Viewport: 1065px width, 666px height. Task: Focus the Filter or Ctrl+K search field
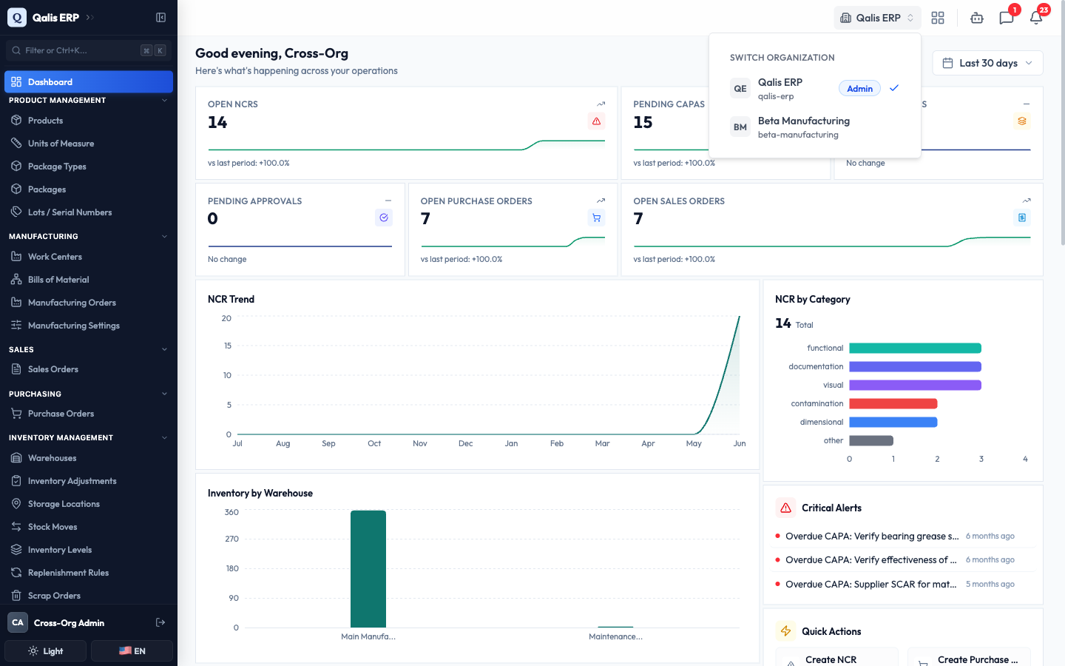click(89, 50)
